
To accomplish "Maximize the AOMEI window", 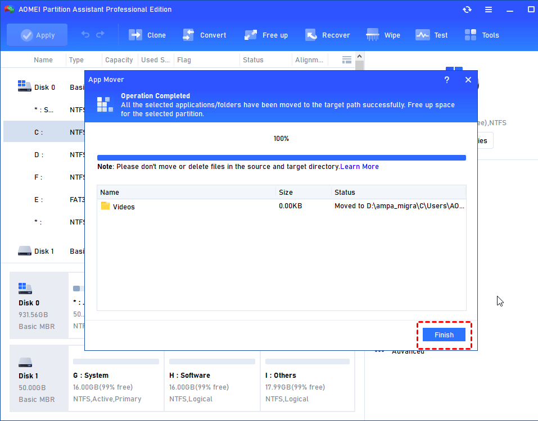I will click(531, 9).
